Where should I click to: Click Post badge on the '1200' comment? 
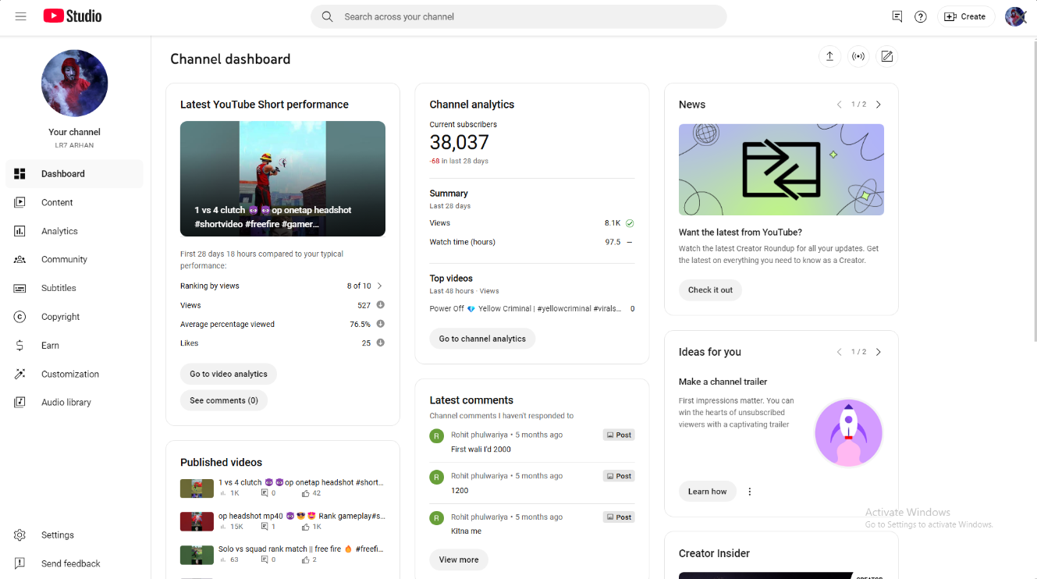(x=619, y=476)
